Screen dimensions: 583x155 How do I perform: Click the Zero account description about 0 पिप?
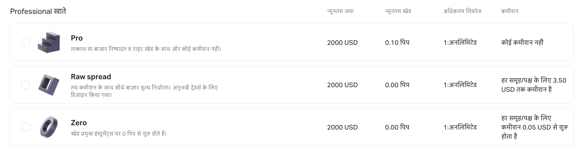tap(119, 134)
